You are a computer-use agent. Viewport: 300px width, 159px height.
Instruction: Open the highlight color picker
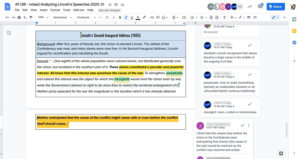pyautogui.click(x=144, y=17)
